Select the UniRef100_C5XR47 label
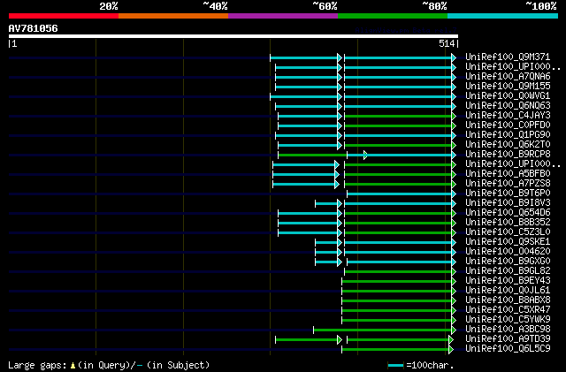 click(x=508, y=310)
